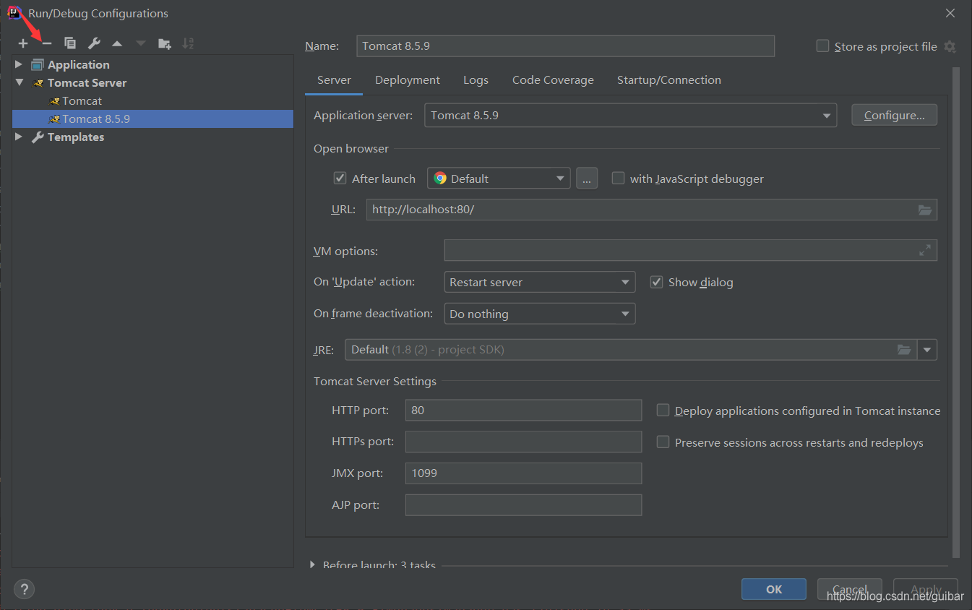Open the Code Coverage tab
The height and width of the screenshot is (610, 972).
pos(553,80)
